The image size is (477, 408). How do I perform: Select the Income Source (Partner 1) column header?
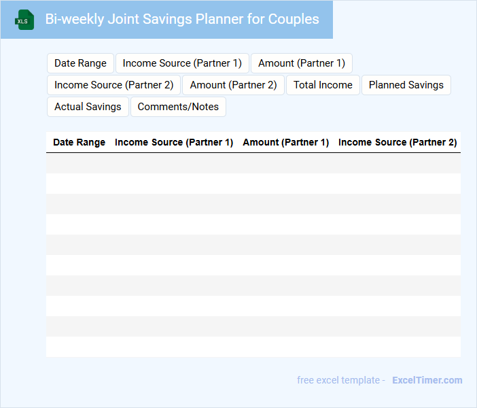click(174, 142)
